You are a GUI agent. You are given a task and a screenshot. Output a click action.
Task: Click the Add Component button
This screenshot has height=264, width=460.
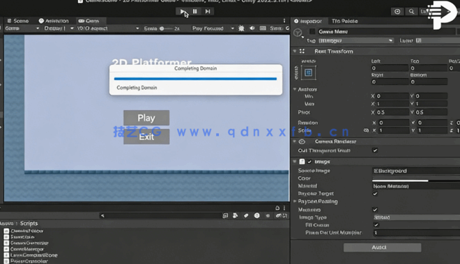(382, 247)
